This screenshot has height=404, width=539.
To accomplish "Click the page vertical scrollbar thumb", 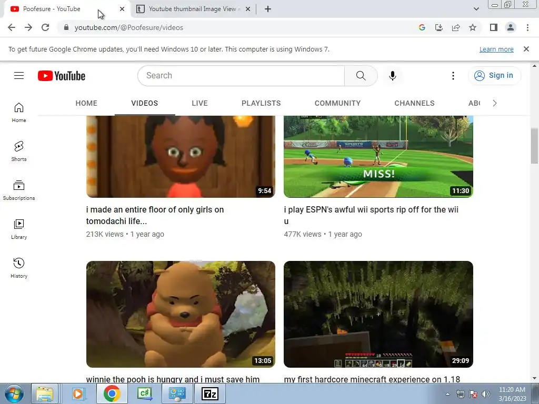I will (x=534, y=145).
